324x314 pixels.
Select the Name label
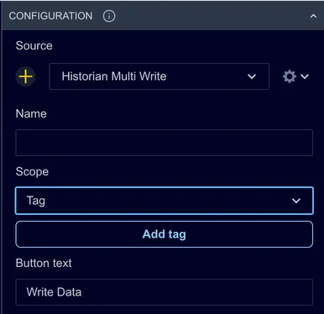(x=31, y=113)
